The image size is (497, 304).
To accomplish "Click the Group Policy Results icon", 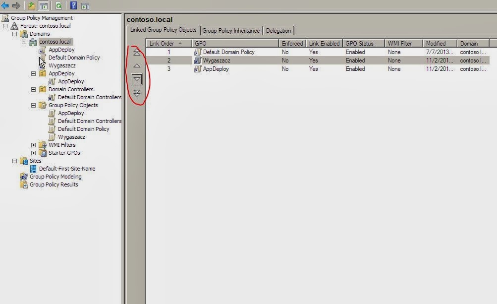I will coord(24,184).
